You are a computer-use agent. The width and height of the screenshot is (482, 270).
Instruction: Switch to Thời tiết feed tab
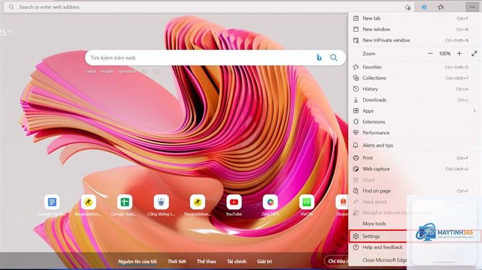[x=177, y=262]
